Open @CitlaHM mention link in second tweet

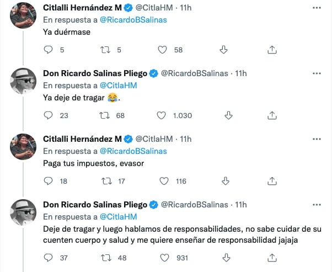click(x=118, y=86)
